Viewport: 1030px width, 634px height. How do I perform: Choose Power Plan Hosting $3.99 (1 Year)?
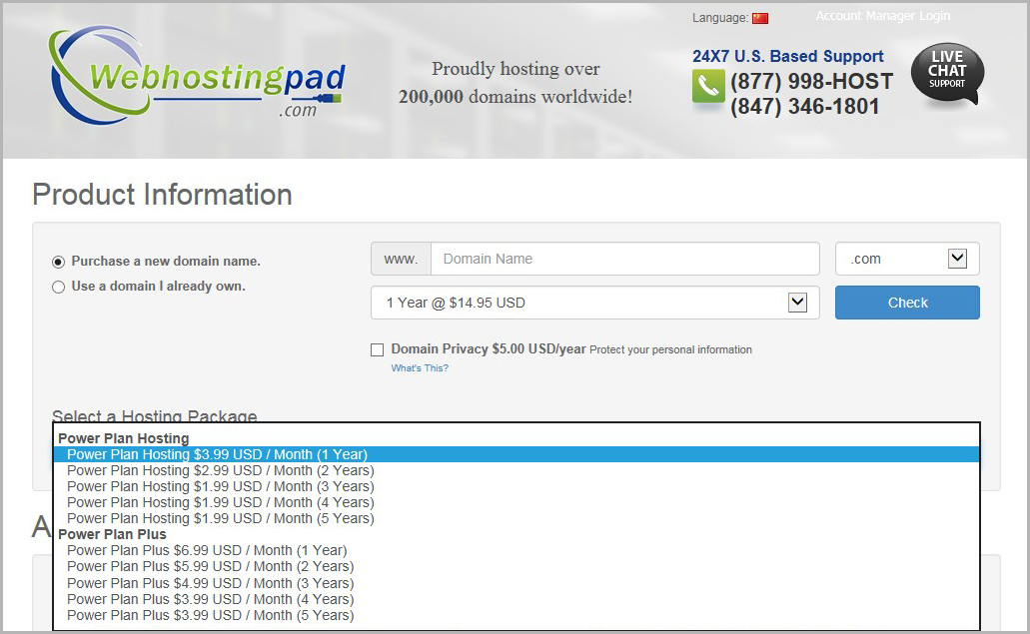[x=217, y=454]
